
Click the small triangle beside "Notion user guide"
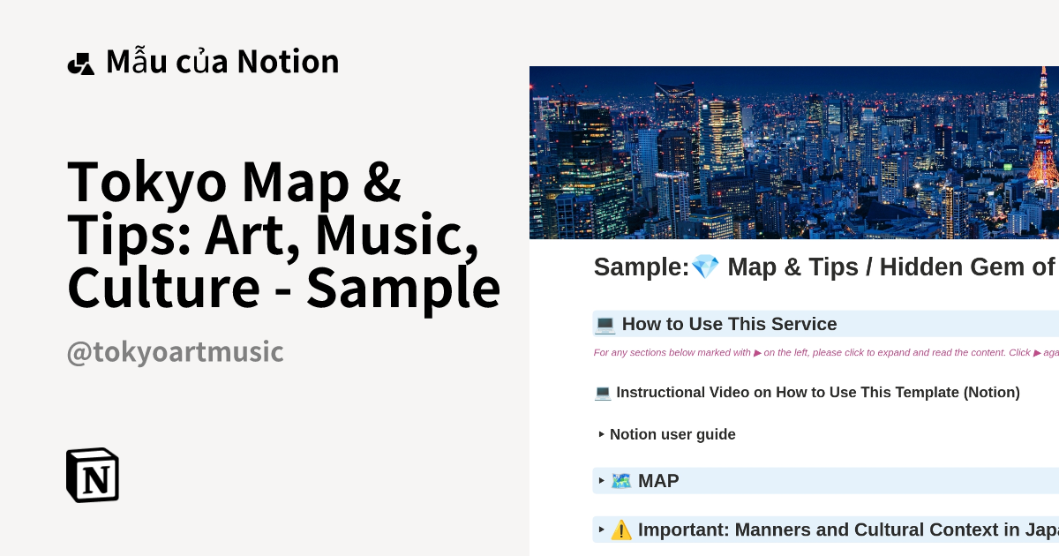coord(603,434)
